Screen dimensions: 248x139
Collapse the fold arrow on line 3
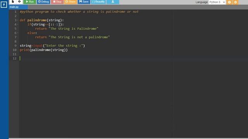18,20
